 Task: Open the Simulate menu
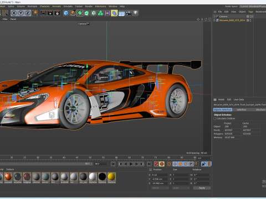[68, 6]
